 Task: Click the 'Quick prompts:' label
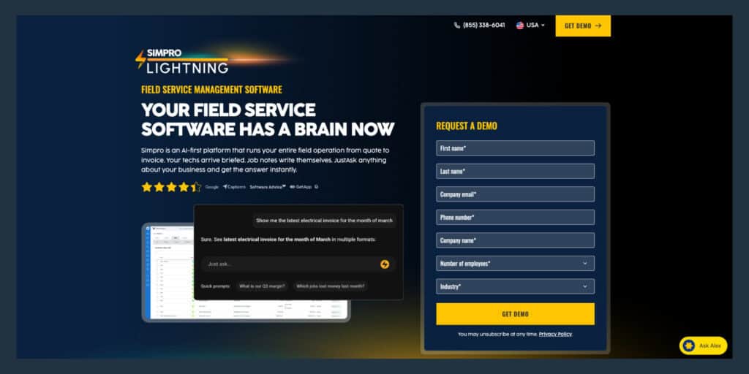click(x=215, y=286)
